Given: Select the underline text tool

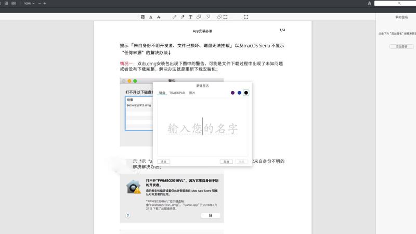Looking at the screenshot, I should 151,17.
